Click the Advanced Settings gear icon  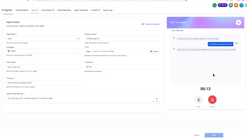tap(143, 24)
